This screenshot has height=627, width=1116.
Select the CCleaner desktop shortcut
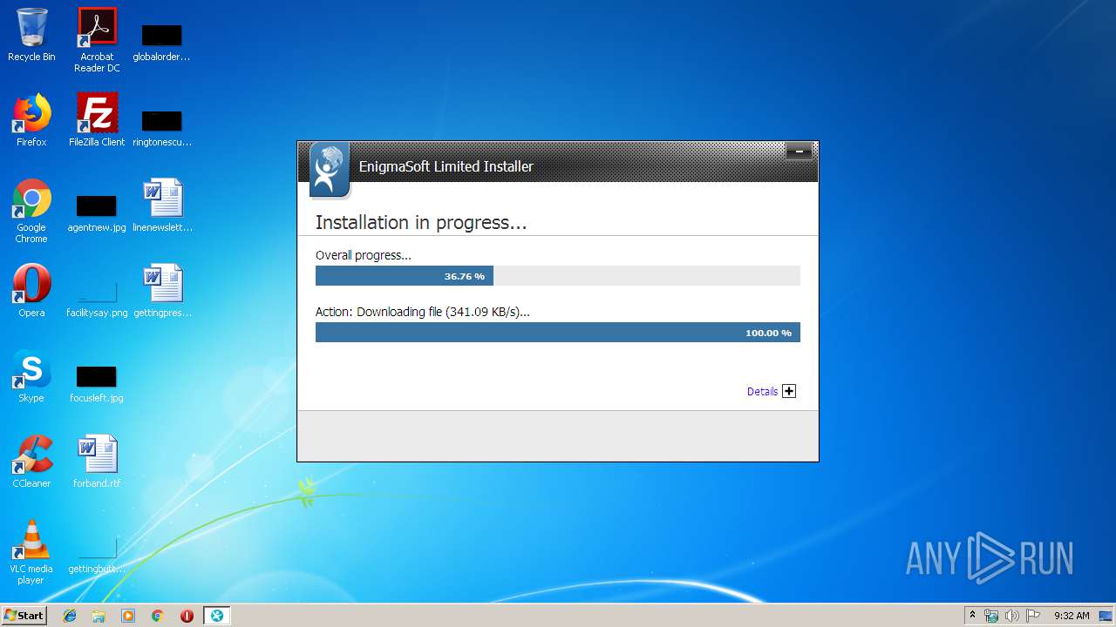point(31,462)
